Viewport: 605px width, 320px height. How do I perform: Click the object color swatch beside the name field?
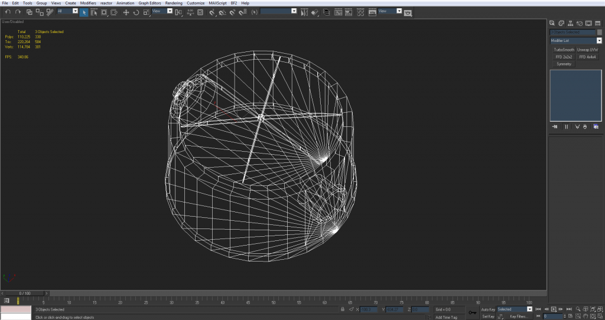[x=600, y=32]
